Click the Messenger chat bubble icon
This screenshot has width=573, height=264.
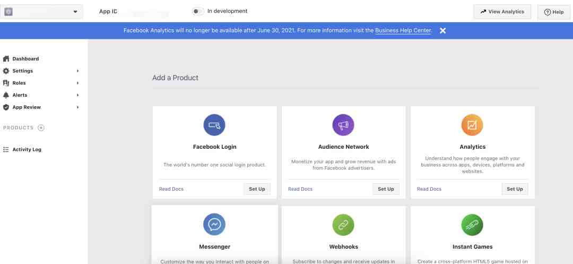[x=214, y=225]
